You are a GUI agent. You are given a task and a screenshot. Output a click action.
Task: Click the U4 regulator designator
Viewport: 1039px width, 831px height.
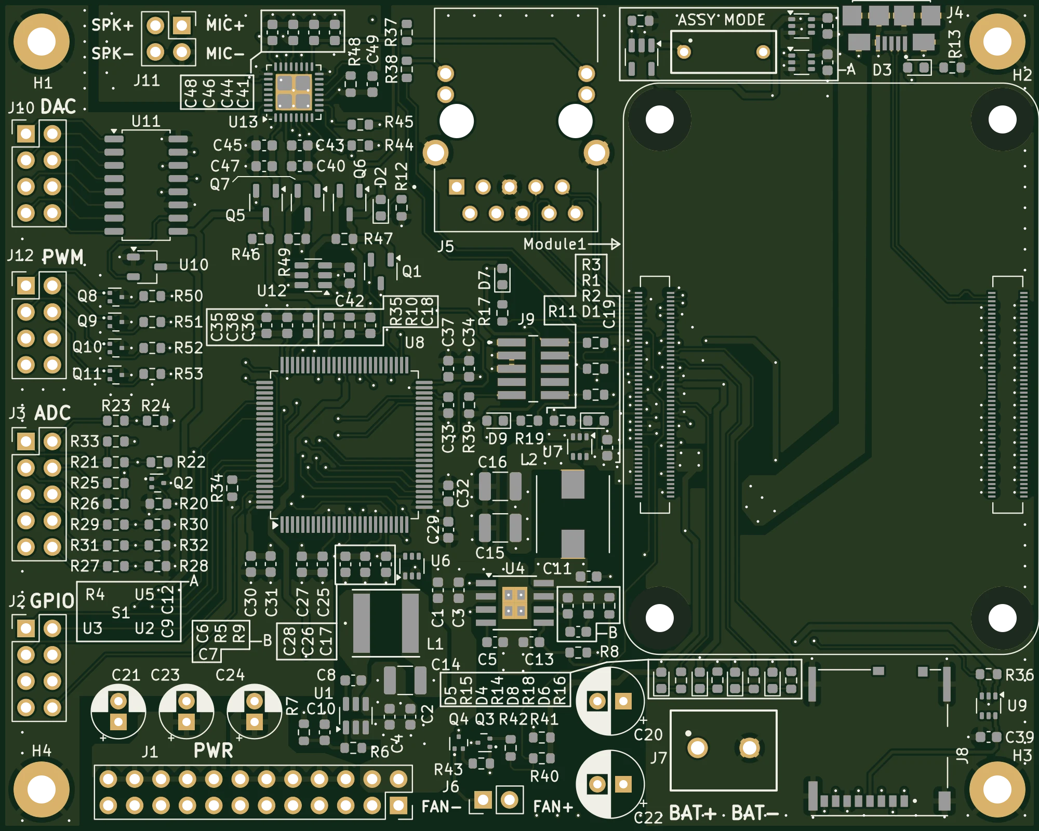coord(515,569)
